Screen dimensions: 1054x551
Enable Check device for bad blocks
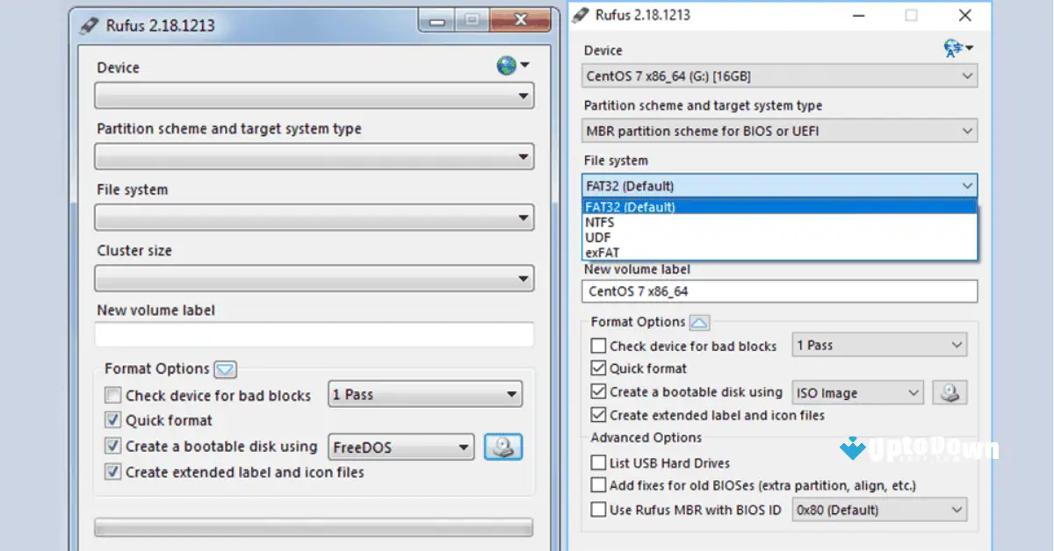point(598,346)
